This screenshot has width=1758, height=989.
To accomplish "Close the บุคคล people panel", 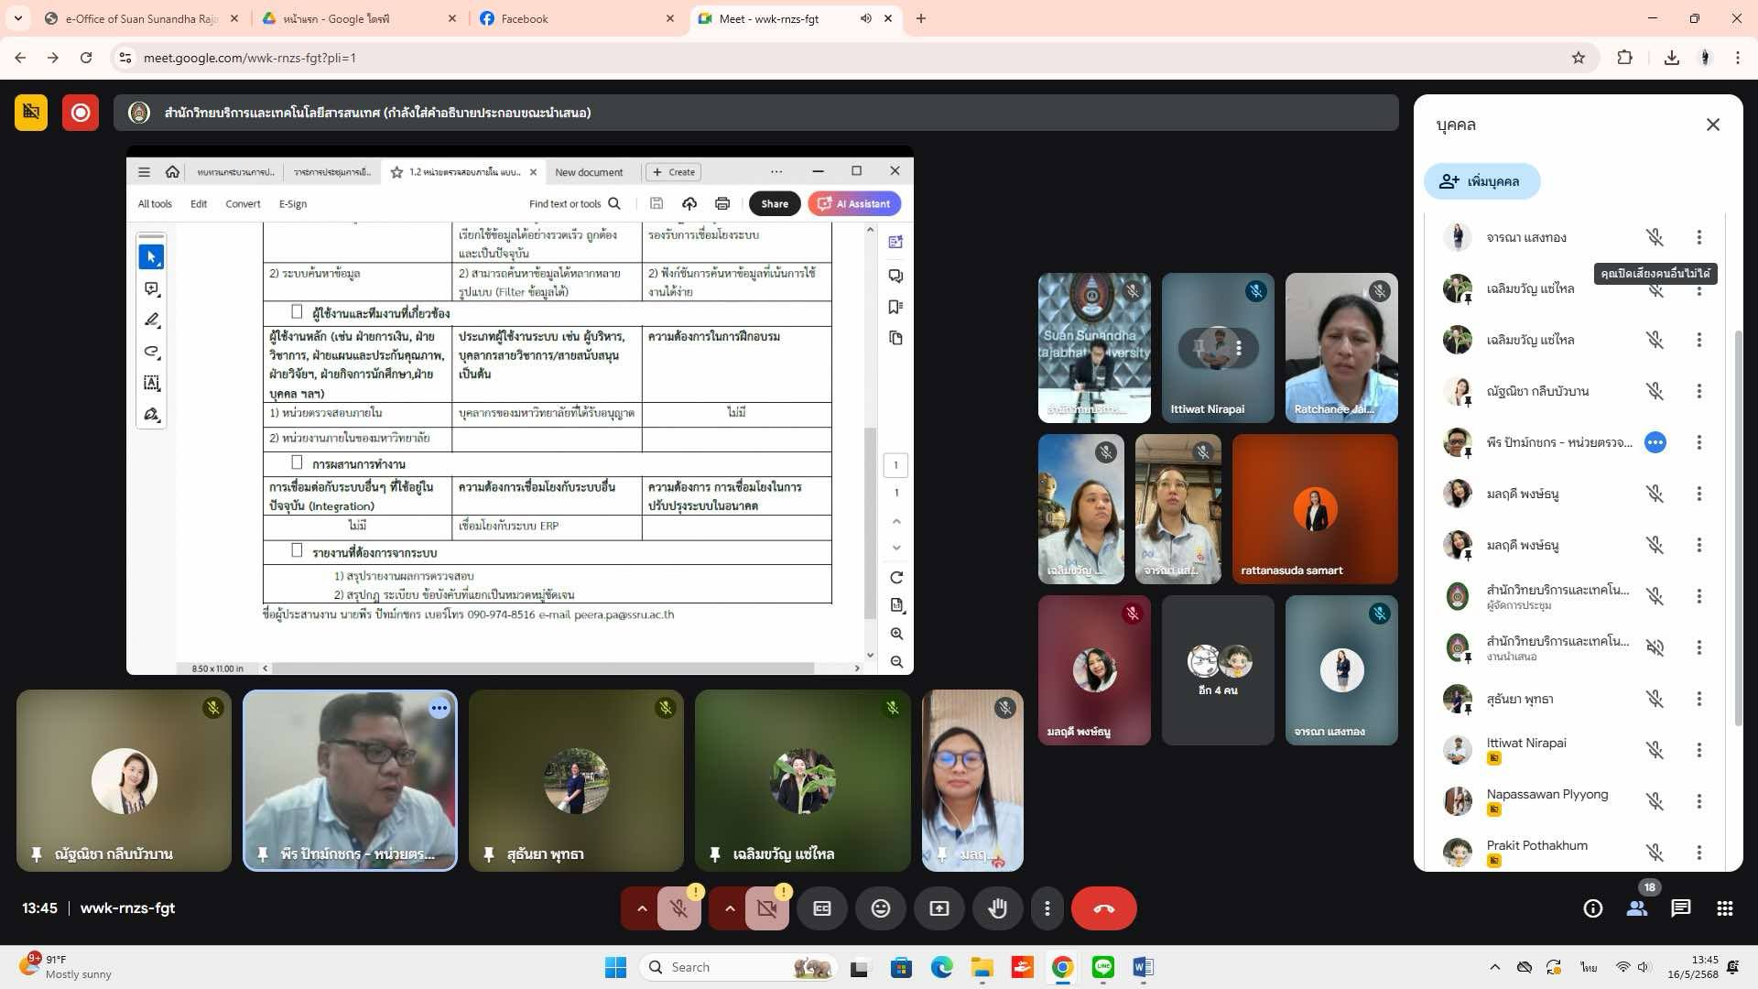I will tap(1712, 125).
